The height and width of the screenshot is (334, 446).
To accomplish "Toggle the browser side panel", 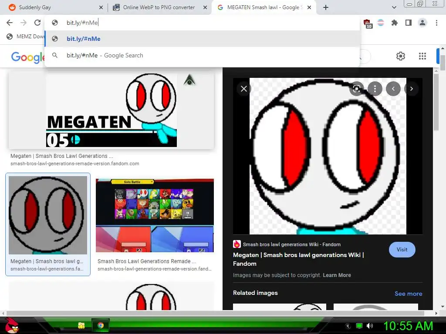I will point(409,23).
